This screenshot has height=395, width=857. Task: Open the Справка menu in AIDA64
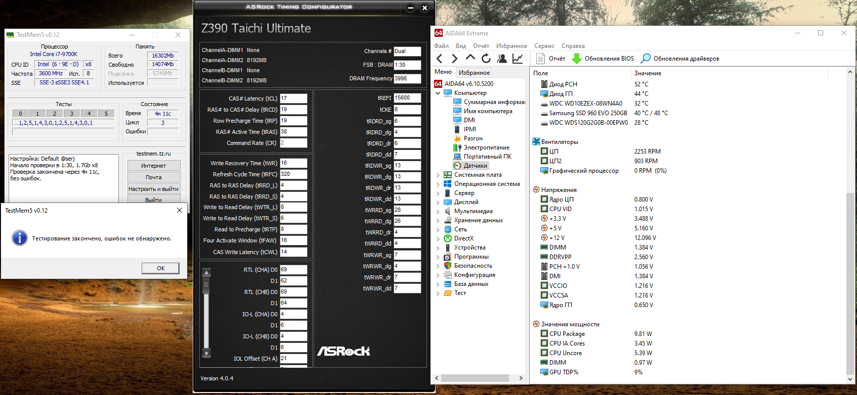(x=573, y=46)
